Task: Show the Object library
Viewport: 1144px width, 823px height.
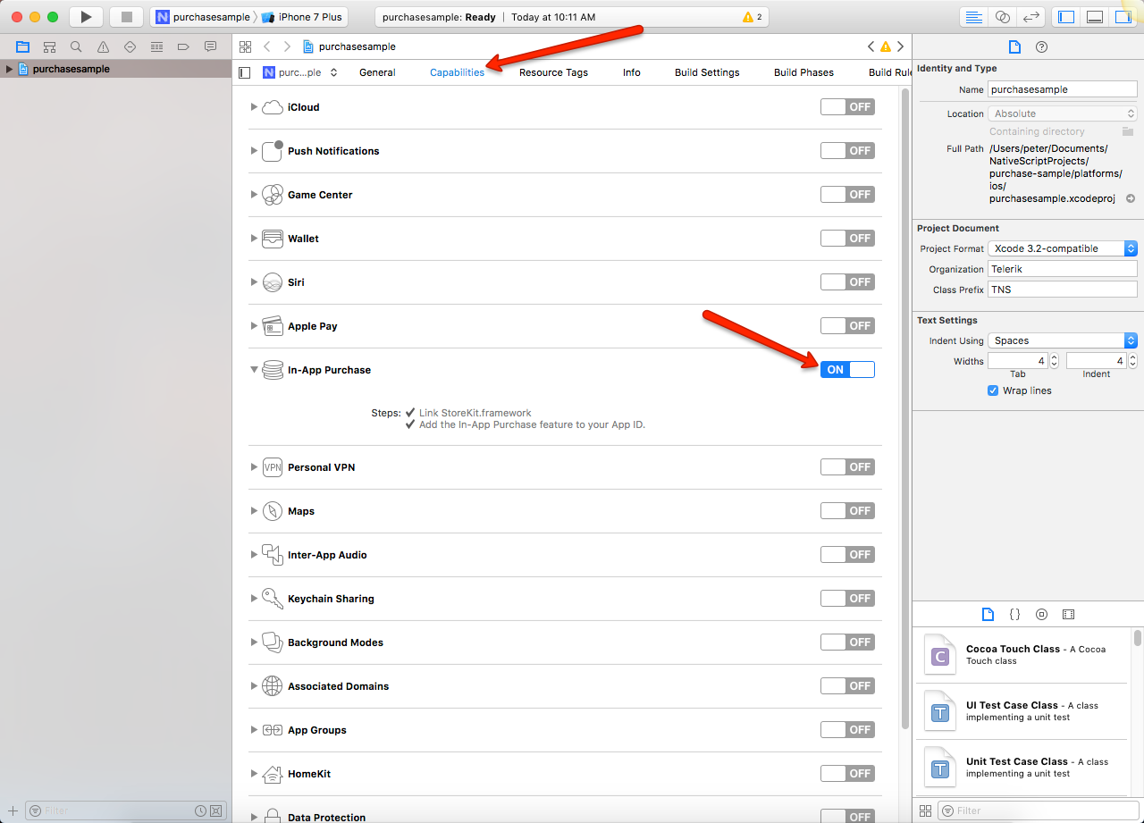Action: pos(1041,614)
